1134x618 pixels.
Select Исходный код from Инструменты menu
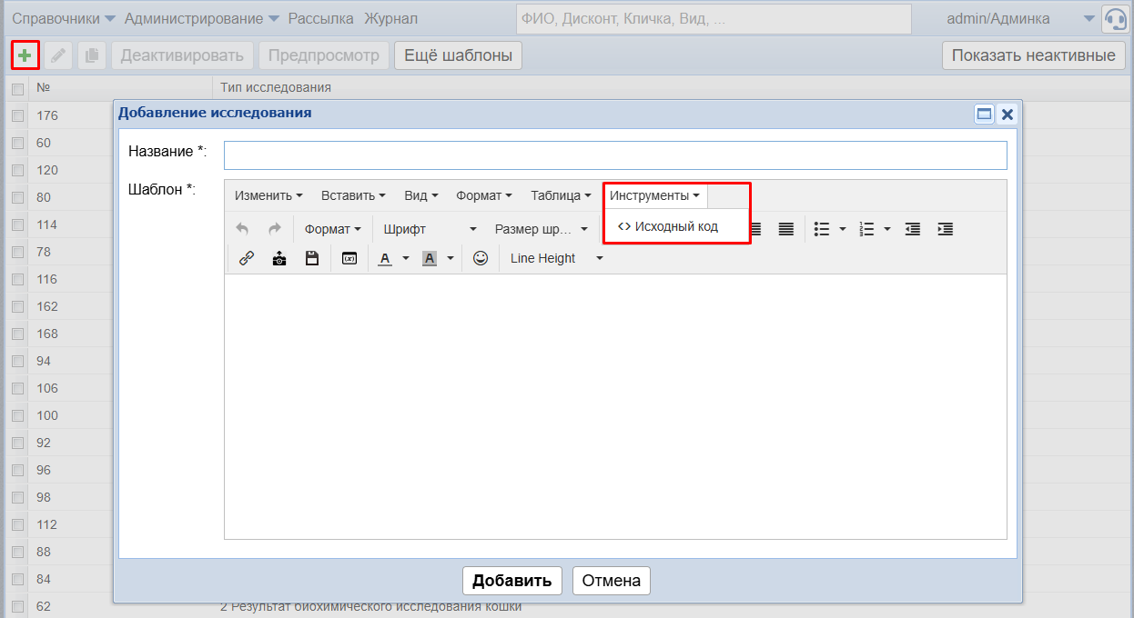669,226
